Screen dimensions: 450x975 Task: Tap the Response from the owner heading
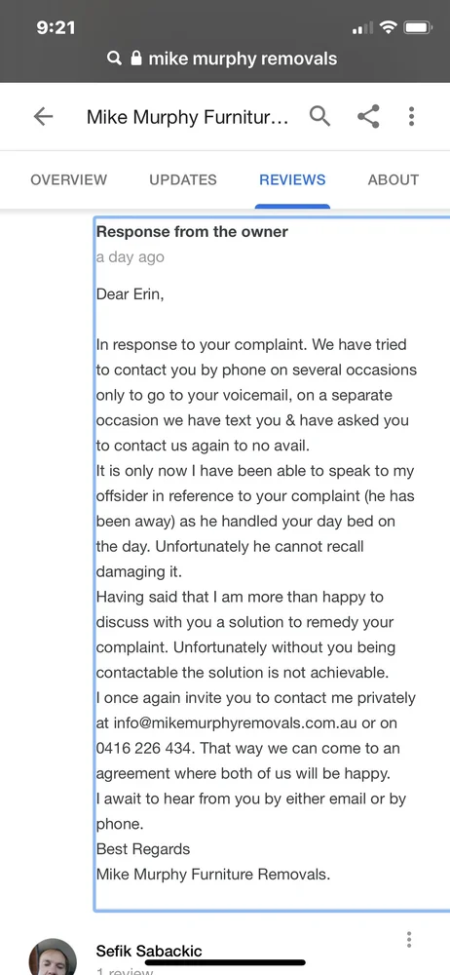click(192, 232)
